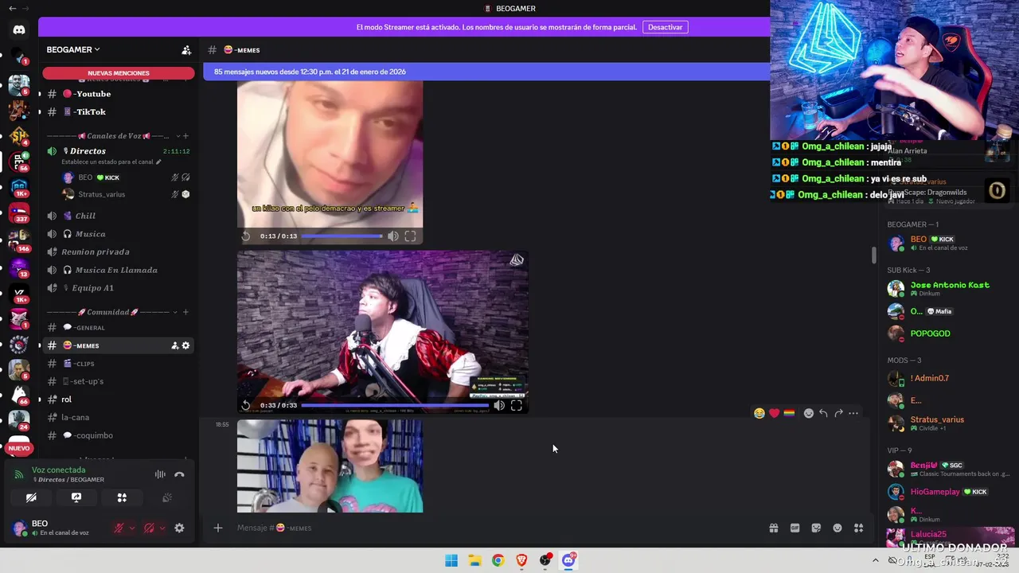Unmute the microphone next to BEO

coord(119,528)
